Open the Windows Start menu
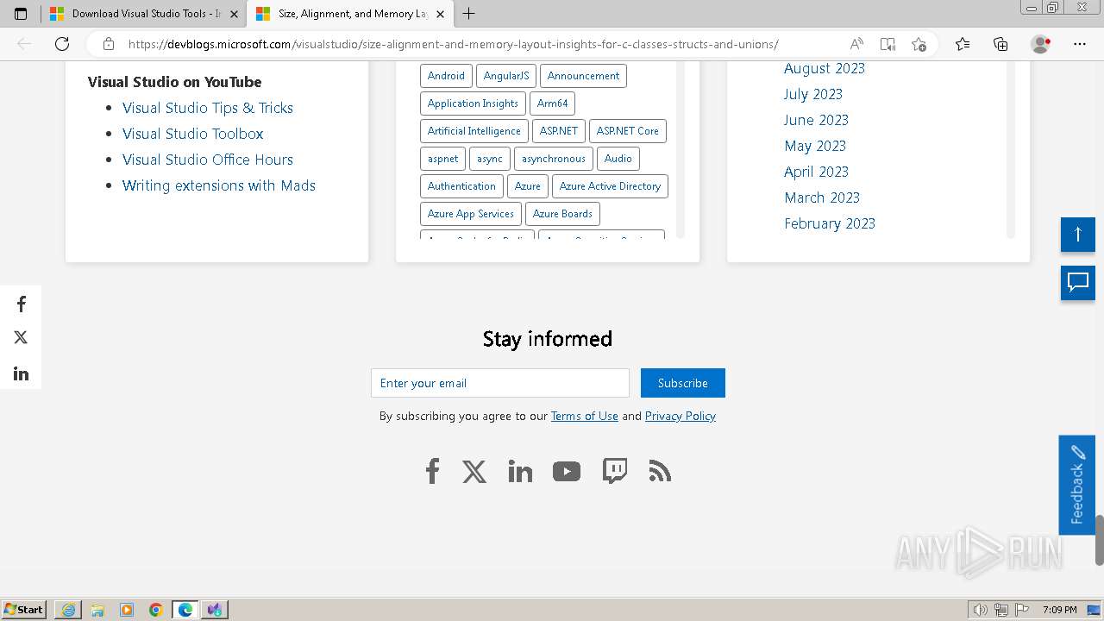 (x=24, y=609)
